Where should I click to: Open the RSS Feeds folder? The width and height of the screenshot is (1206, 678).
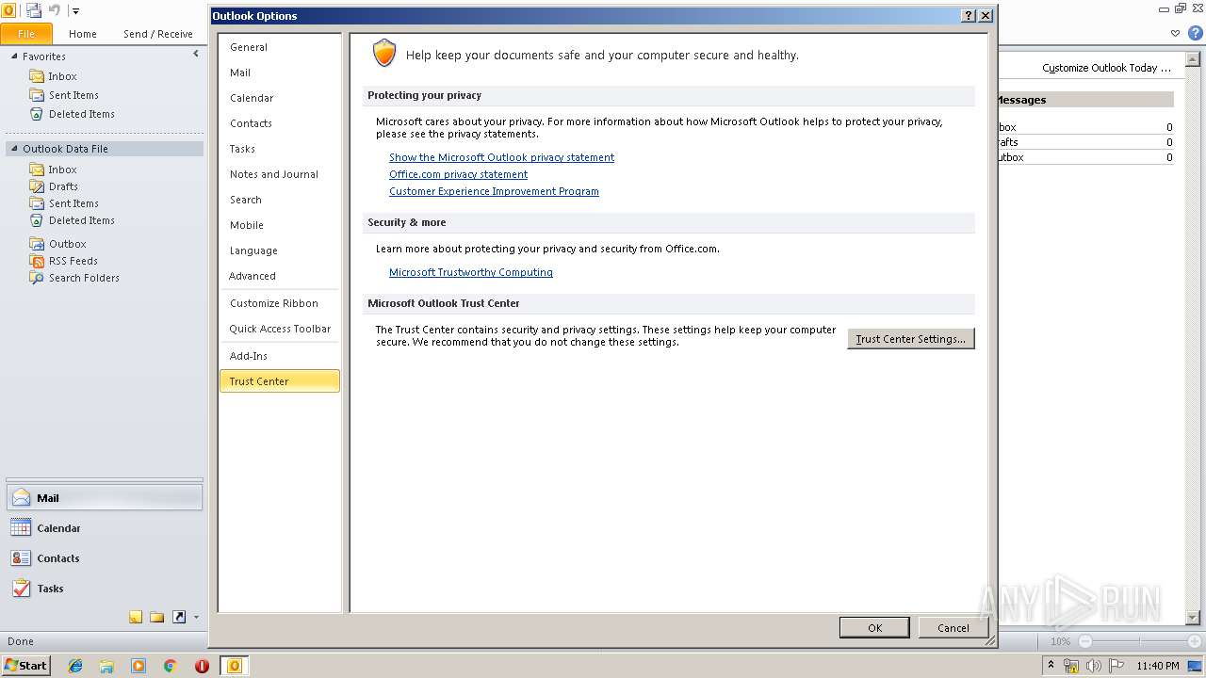point(73,261)
